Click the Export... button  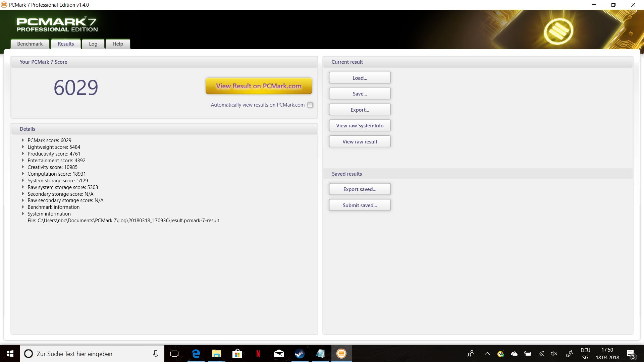coord(360,110)
